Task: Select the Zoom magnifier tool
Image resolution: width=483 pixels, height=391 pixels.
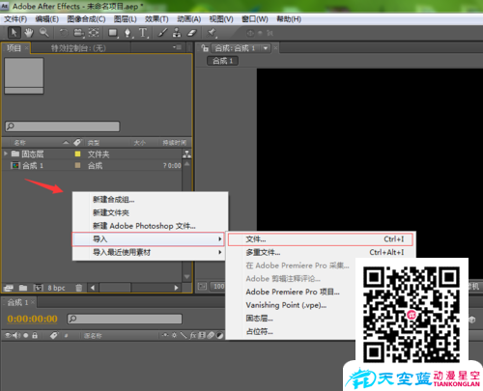Action: pyautogui.click(x=44, y=33)
